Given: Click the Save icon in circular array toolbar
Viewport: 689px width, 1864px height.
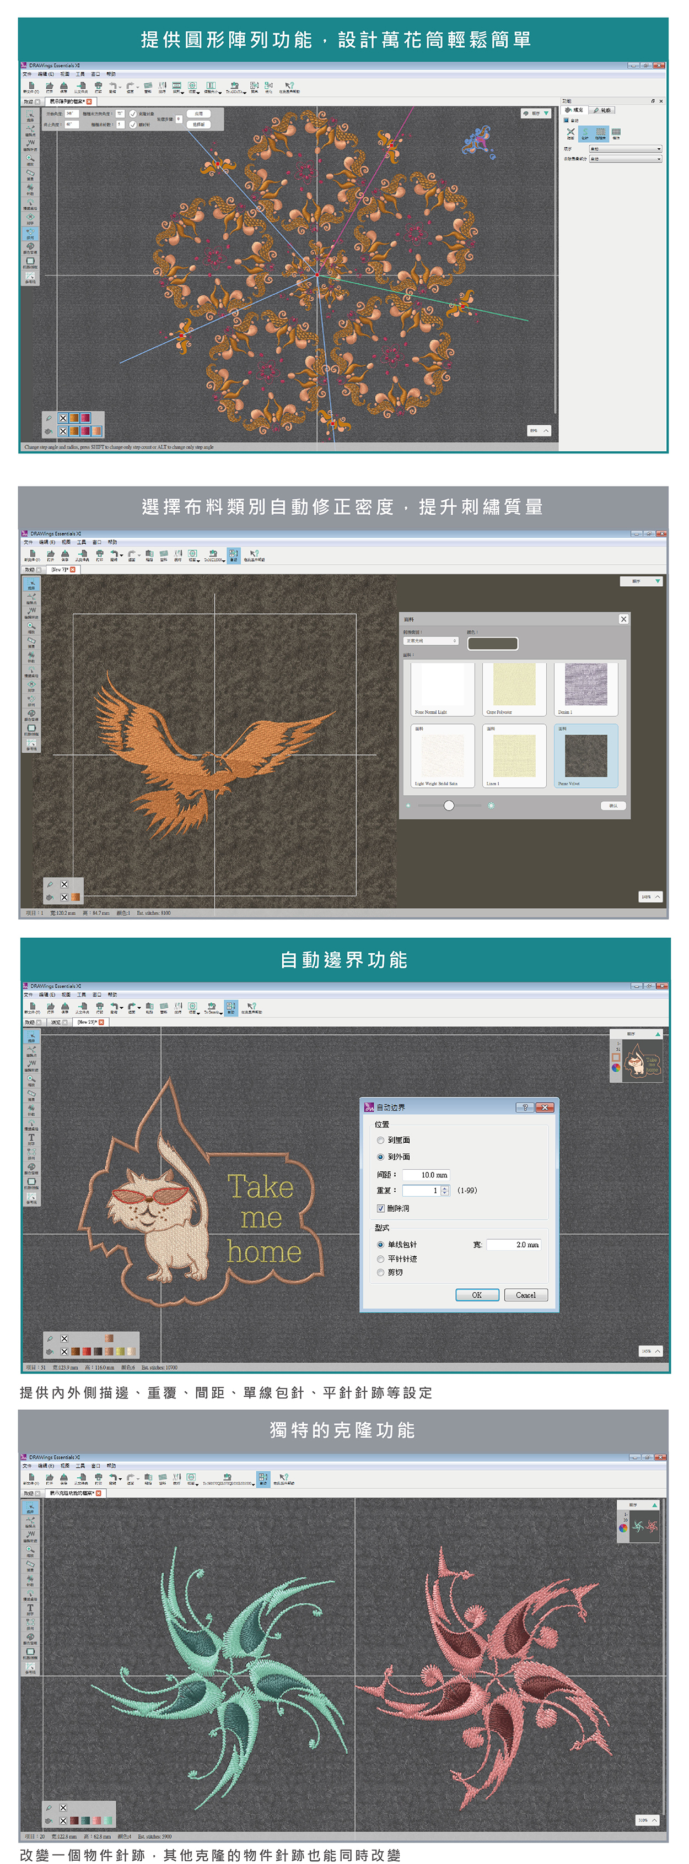Looking at the screenshot, I should [x=64, y=88].
